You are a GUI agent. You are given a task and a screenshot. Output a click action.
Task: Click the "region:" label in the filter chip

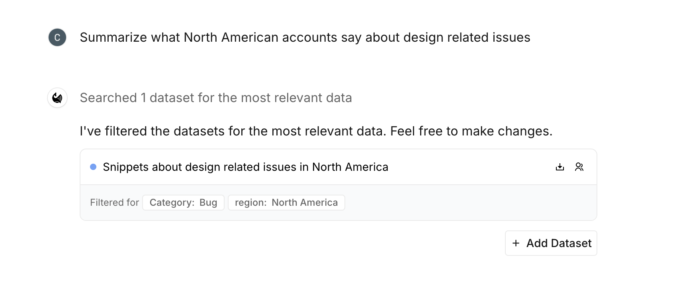[250, 203]
